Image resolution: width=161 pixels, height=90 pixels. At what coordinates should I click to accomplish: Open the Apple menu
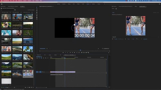point(2,1)
